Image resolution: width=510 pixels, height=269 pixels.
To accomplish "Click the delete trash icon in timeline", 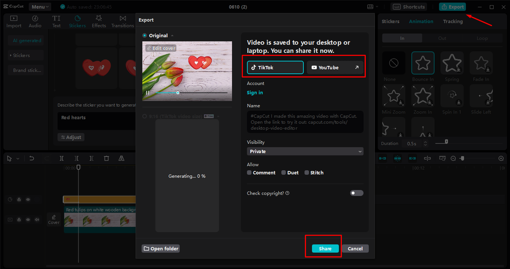I will tap(106, 158).
